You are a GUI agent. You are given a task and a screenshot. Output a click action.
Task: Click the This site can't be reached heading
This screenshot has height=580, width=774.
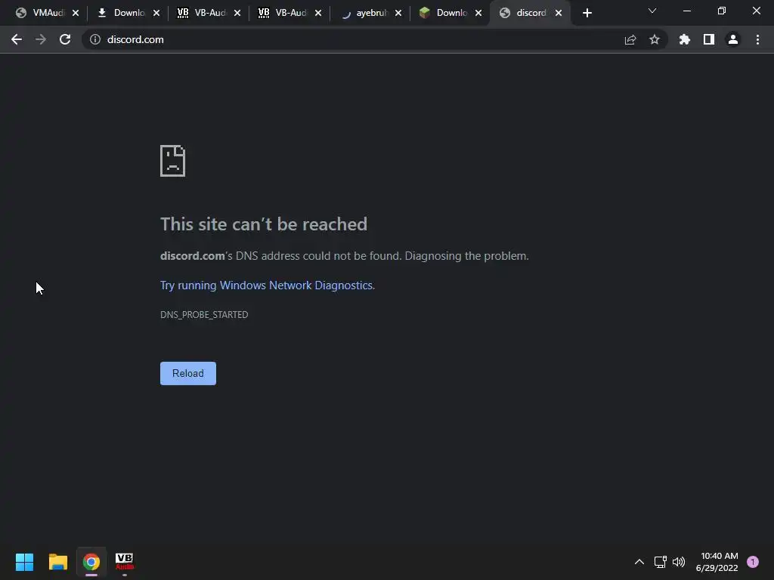click(264, 224)
